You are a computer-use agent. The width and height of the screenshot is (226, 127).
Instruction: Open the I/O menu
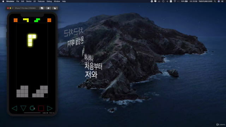point(35,1)
